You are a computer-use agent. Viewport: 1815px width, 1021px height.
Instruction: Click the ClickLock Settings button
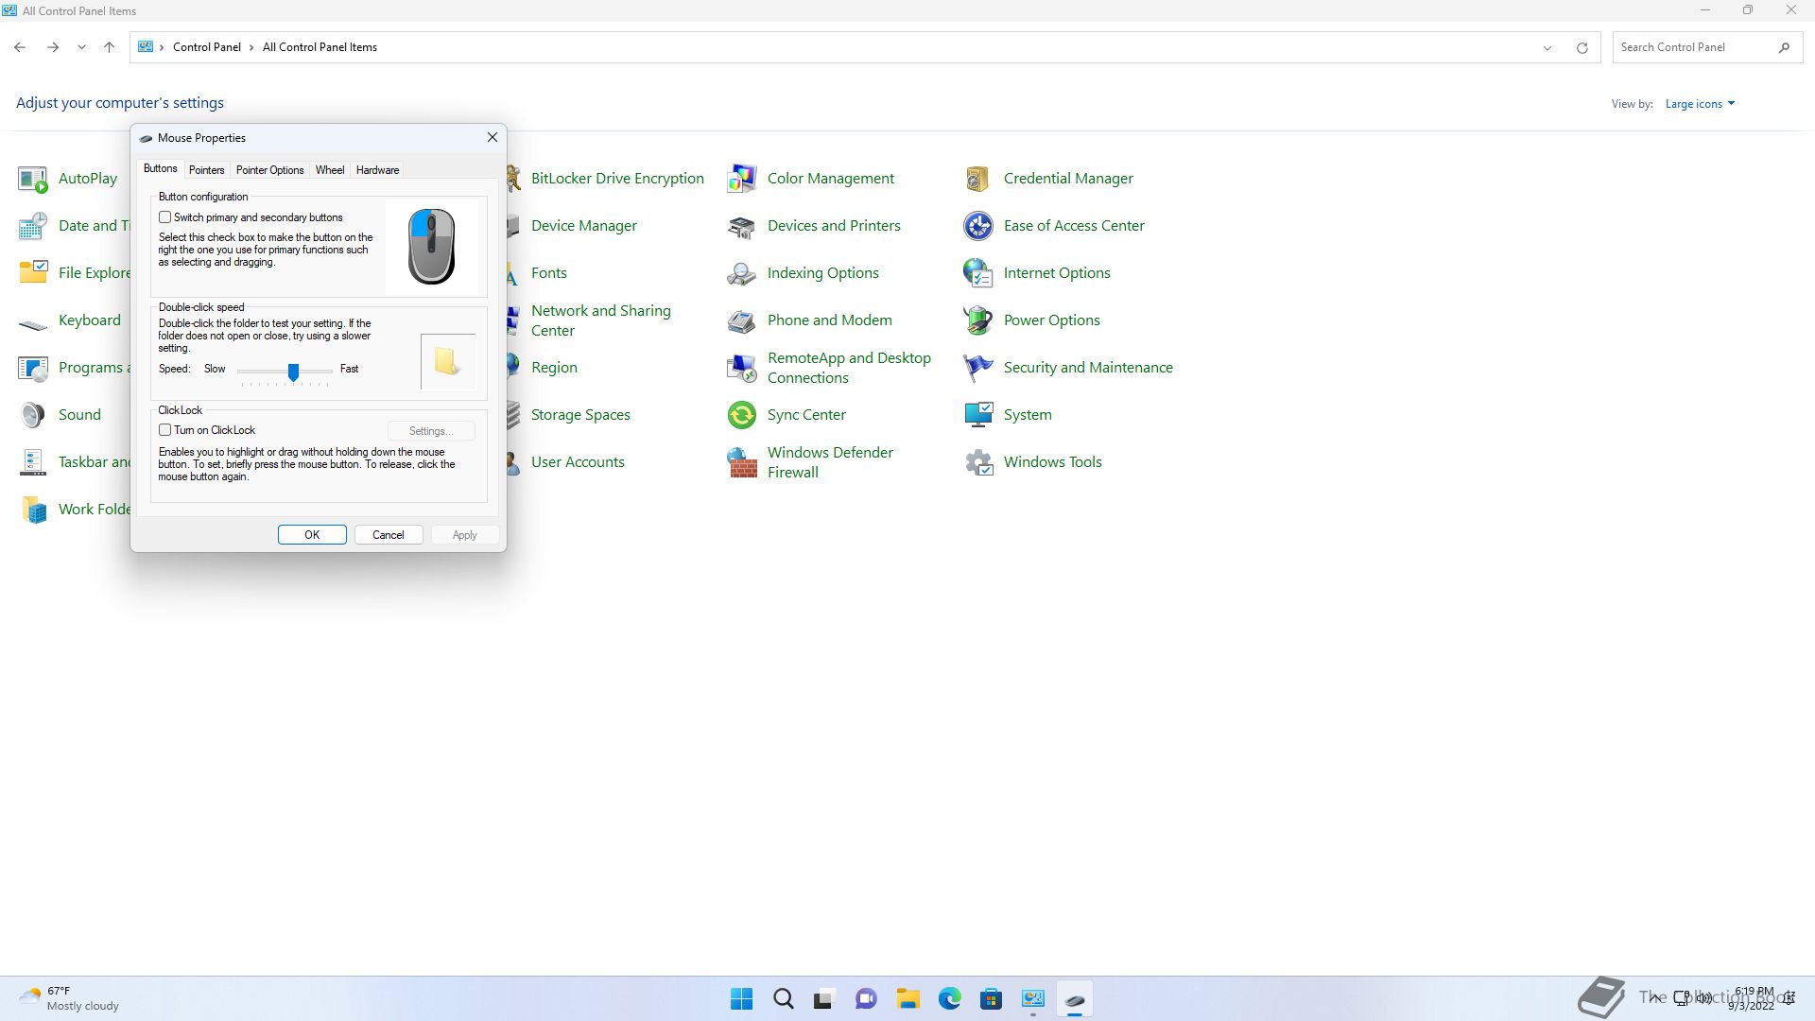pos(431,431)
